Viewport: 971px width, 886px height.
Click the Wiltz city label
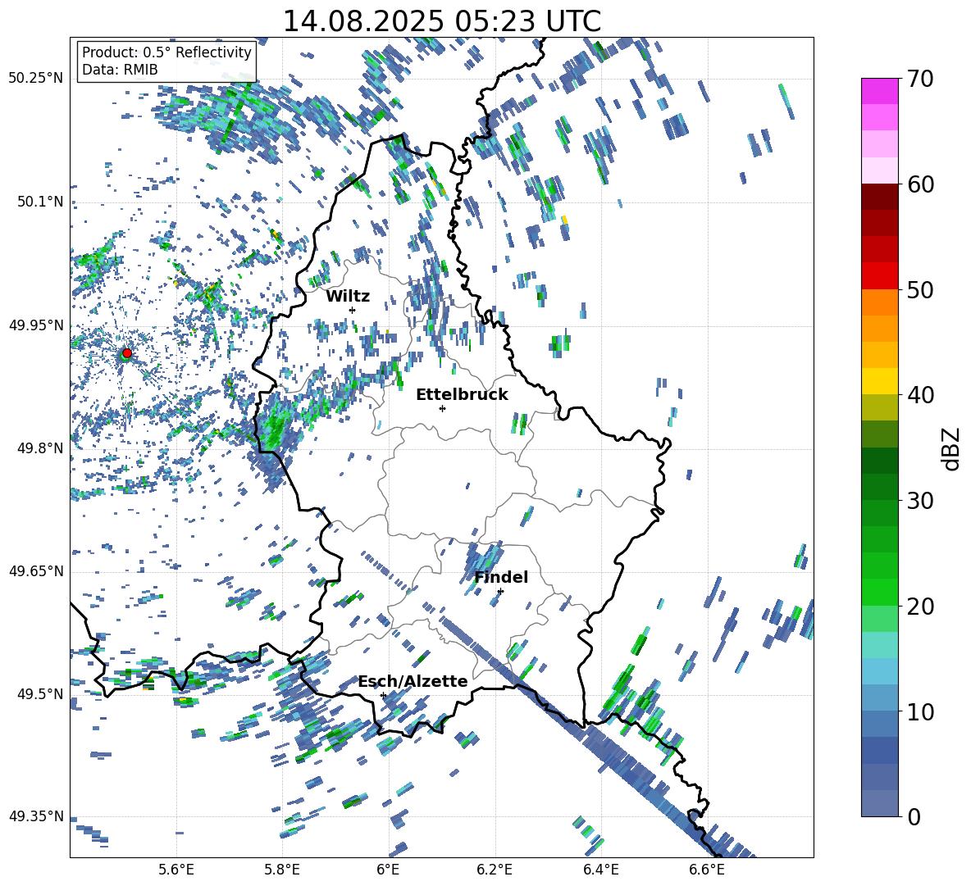click(x=348, y=297)
